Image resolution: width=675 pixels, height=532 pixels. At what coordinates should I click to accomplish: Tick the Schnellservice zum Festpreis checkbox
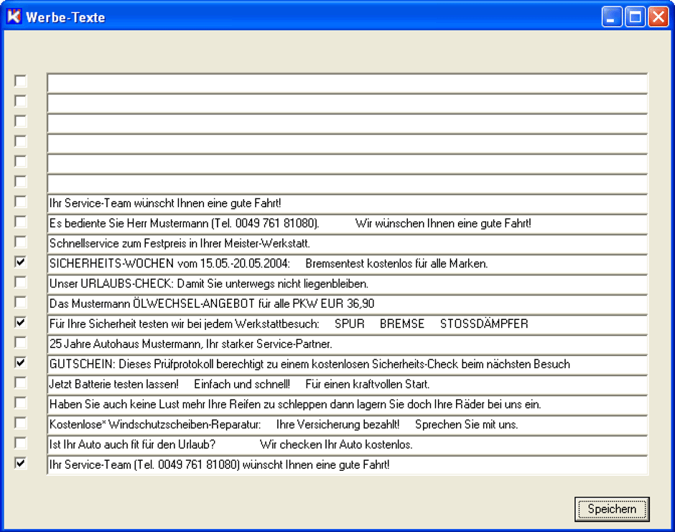pyautogui.click(x=21, y=242)
